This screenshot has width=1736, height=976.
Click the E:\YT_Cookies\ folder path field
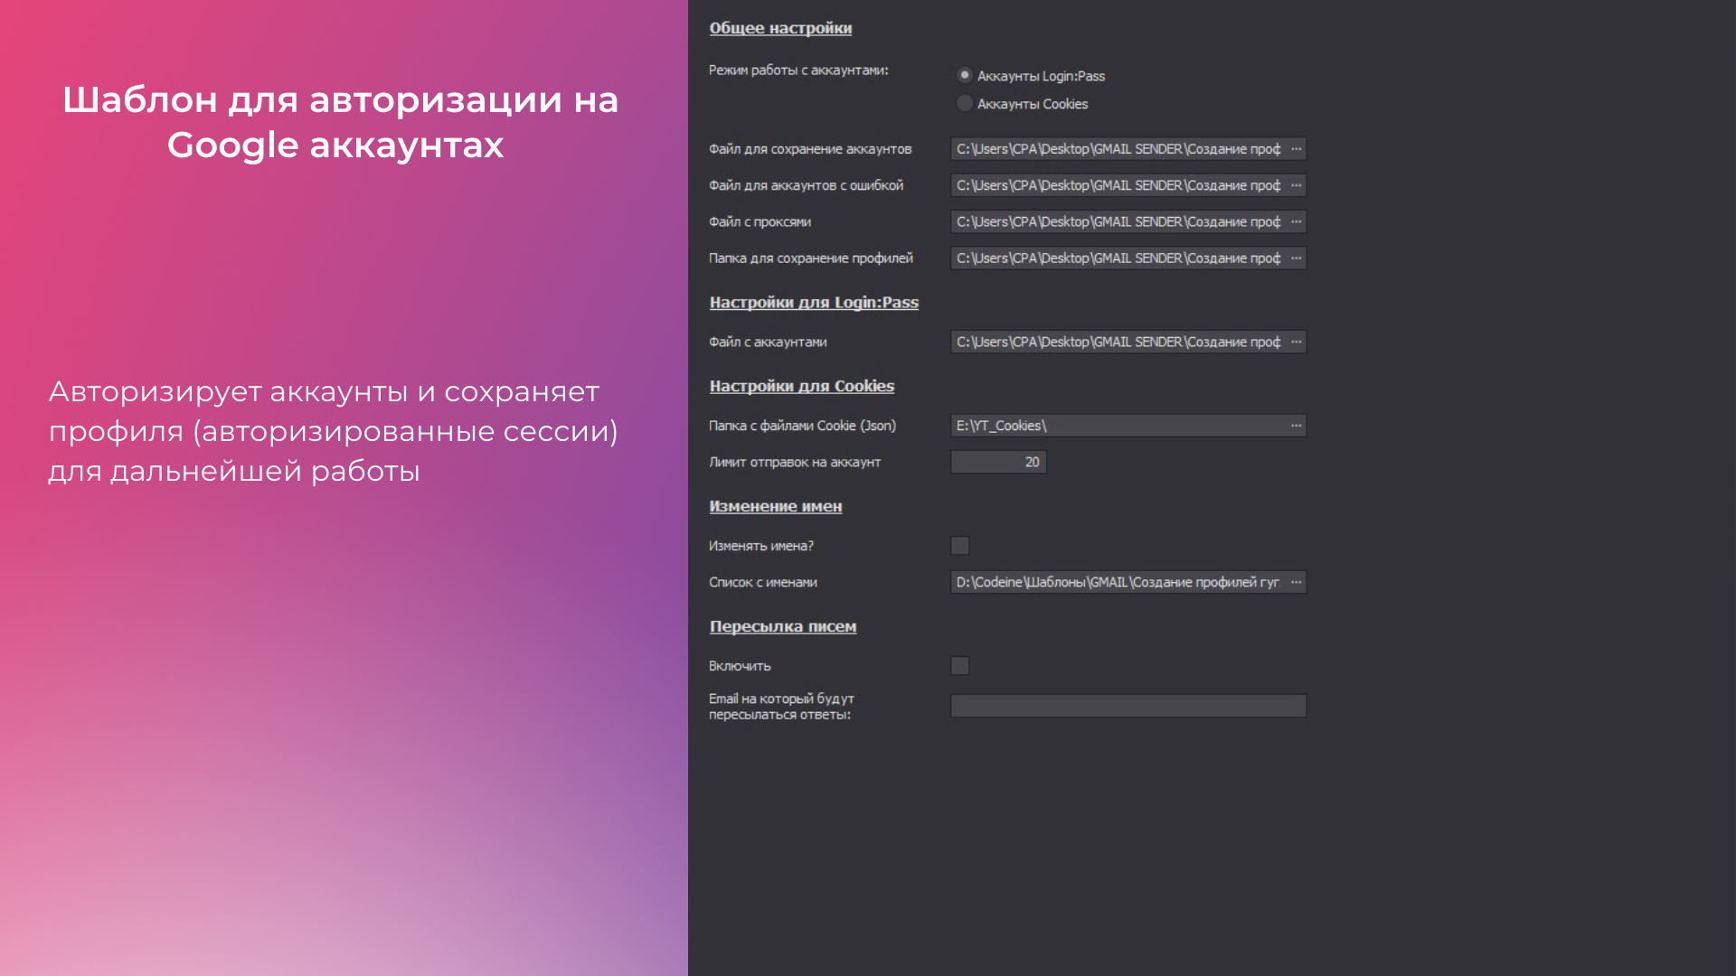pyautogui.click(x=1118, y=426)
